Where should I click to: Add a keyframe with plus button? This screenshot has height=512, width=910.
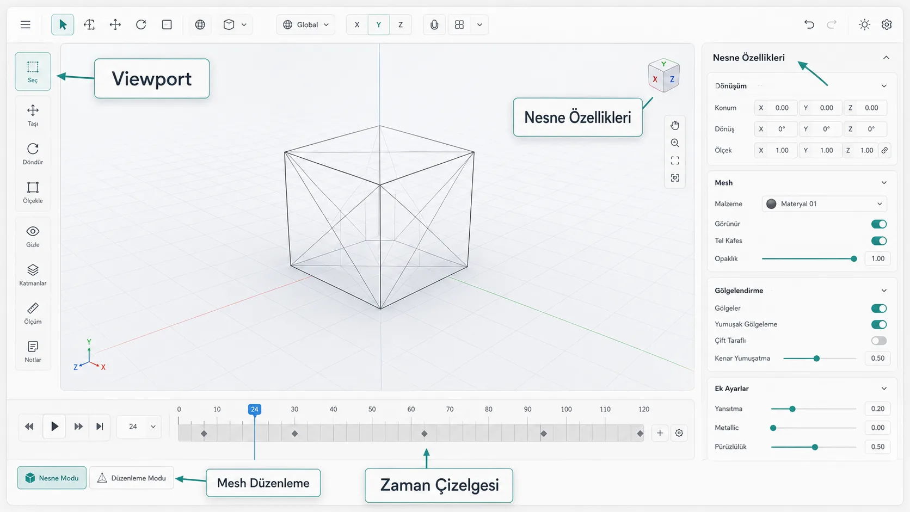(660, 433)
